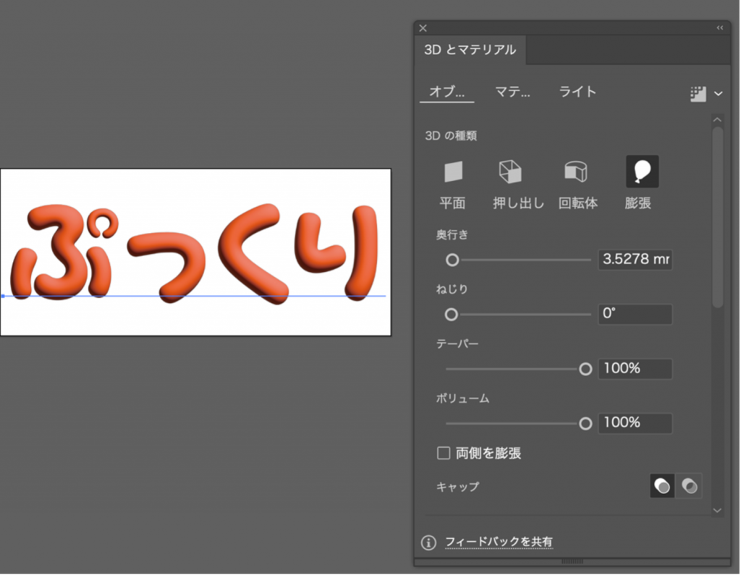
Task: Enable the 両側を膨張 checkbox
Action: point(444,453)
